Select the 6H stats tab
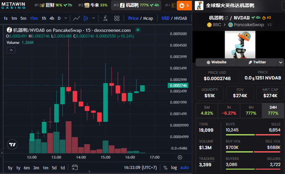The height and width of the screenshot is (174, 285). 251,110
